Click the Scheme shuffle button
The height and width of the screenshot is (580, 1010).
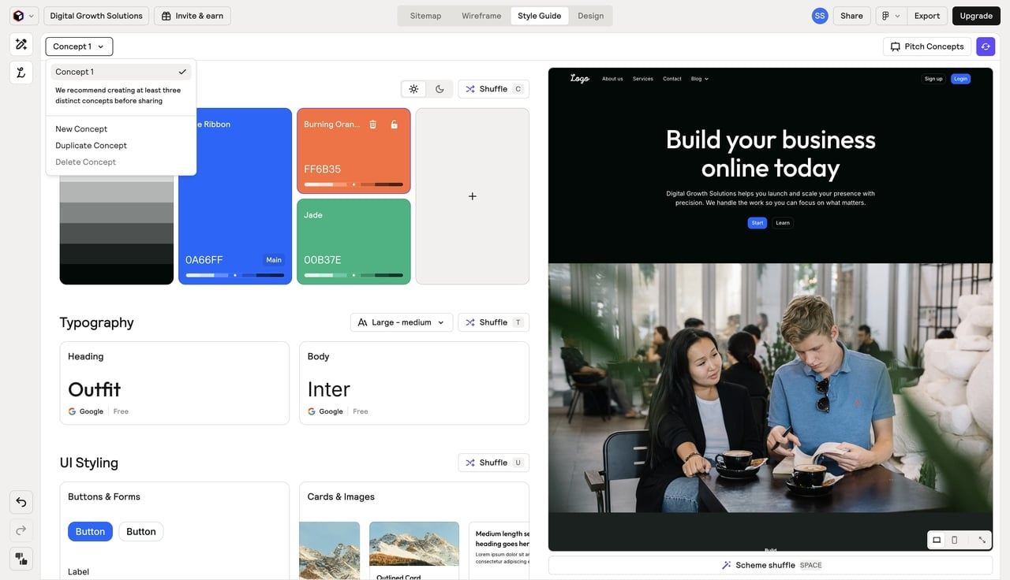click(x=770, y=565)
